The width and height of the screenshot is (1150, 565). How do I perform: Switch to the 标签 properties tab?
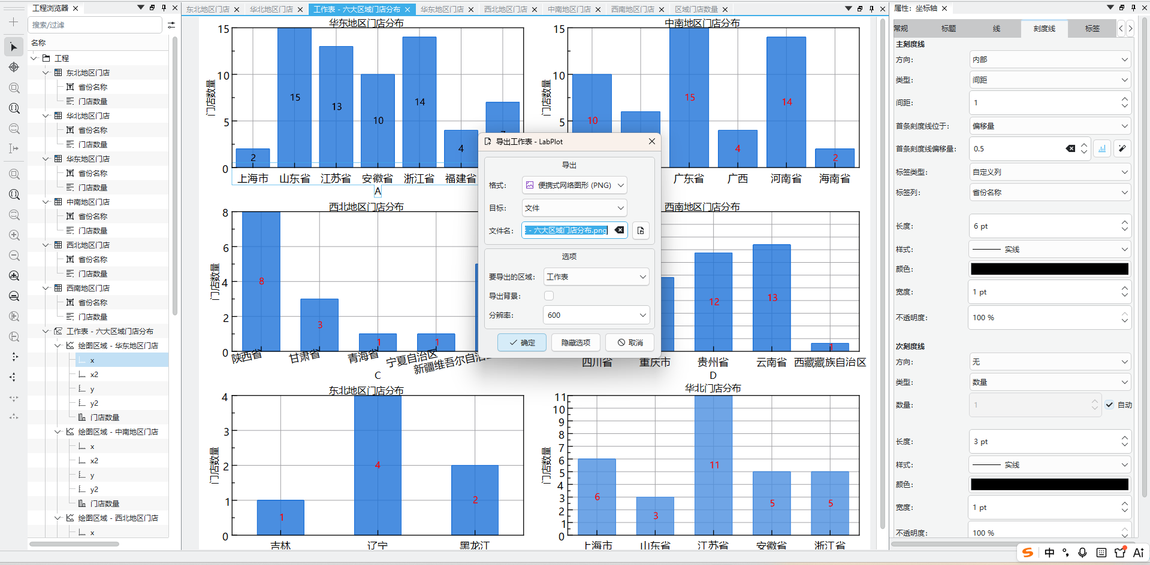[x=1092, y=29]
